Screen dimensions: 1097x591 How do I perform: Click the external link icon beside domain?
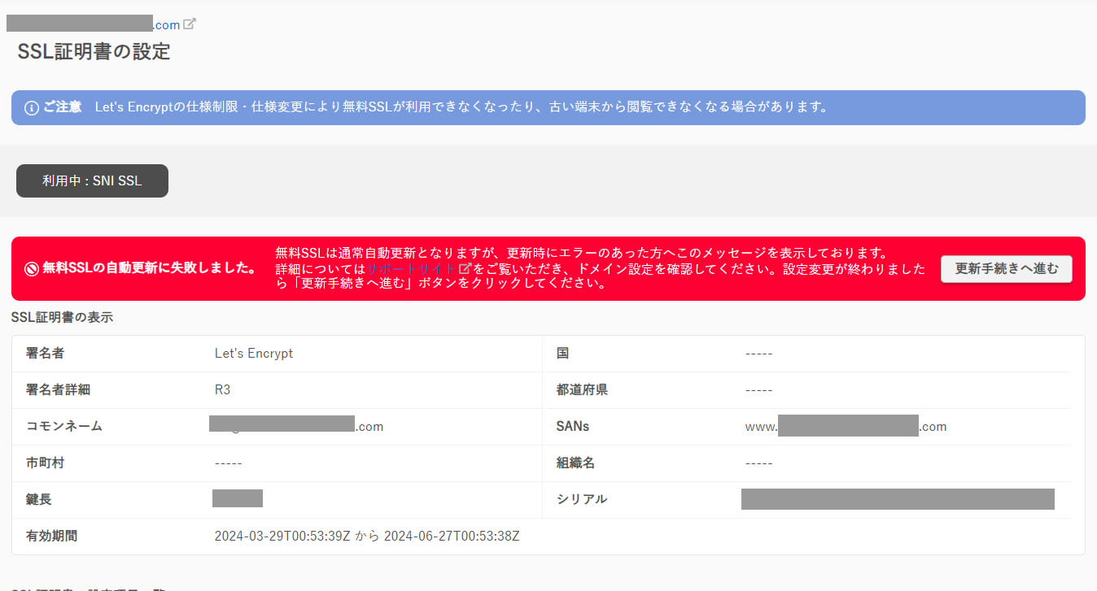pos(190,24)
